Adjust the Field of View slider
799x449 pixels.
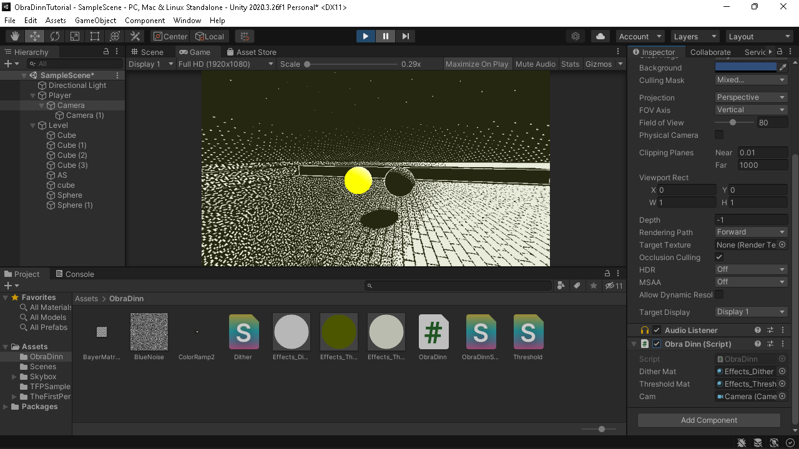(733, 122)
